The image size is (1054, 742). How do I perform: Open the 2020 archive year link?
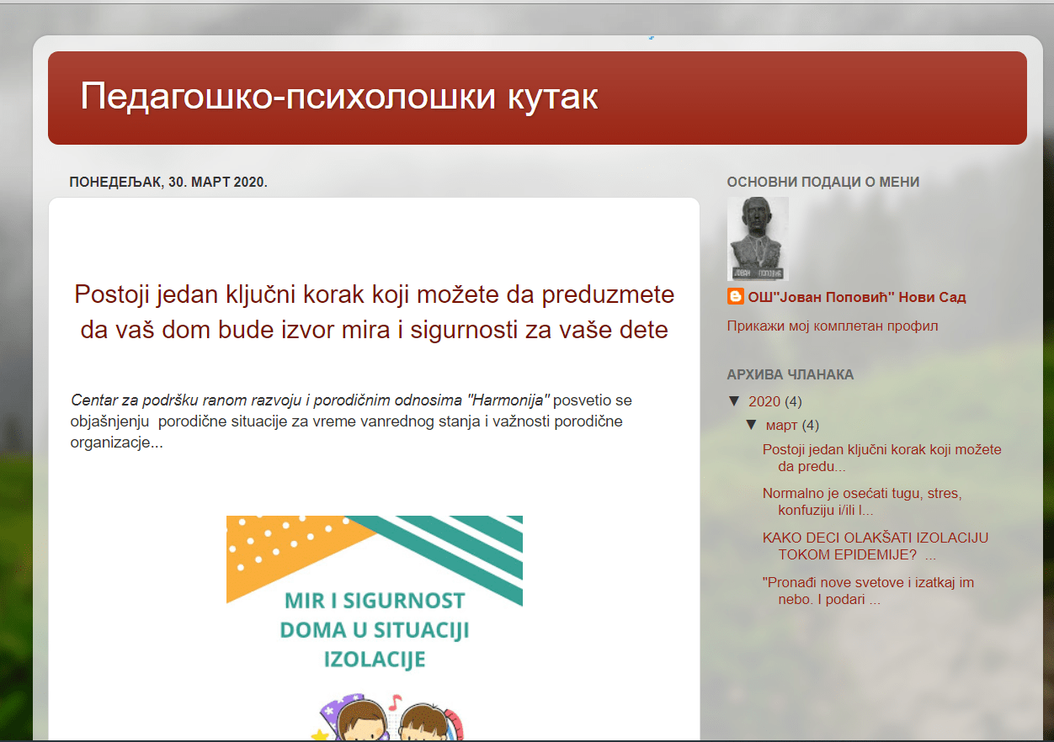764,401
